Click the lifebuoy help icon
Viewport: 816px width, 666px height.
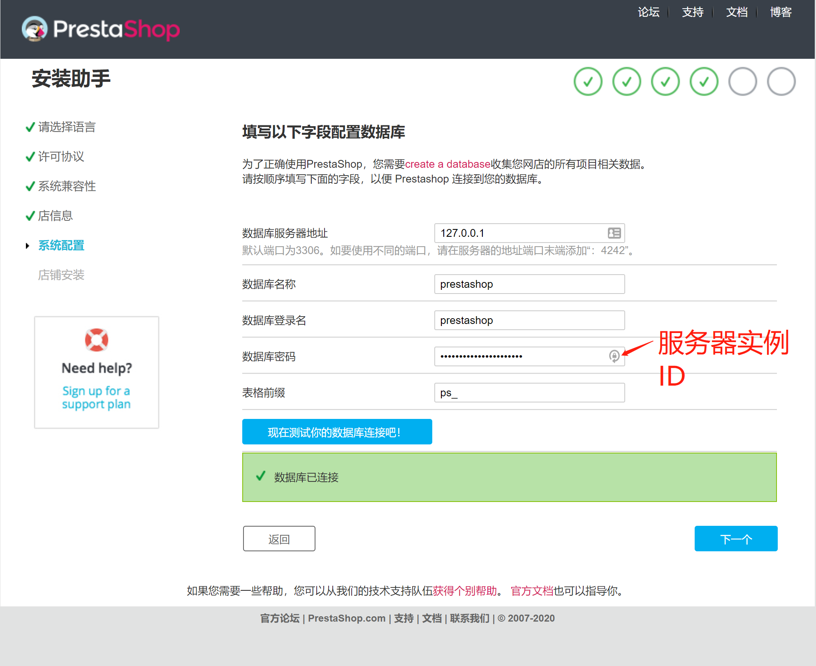click(x=97, y=340)
